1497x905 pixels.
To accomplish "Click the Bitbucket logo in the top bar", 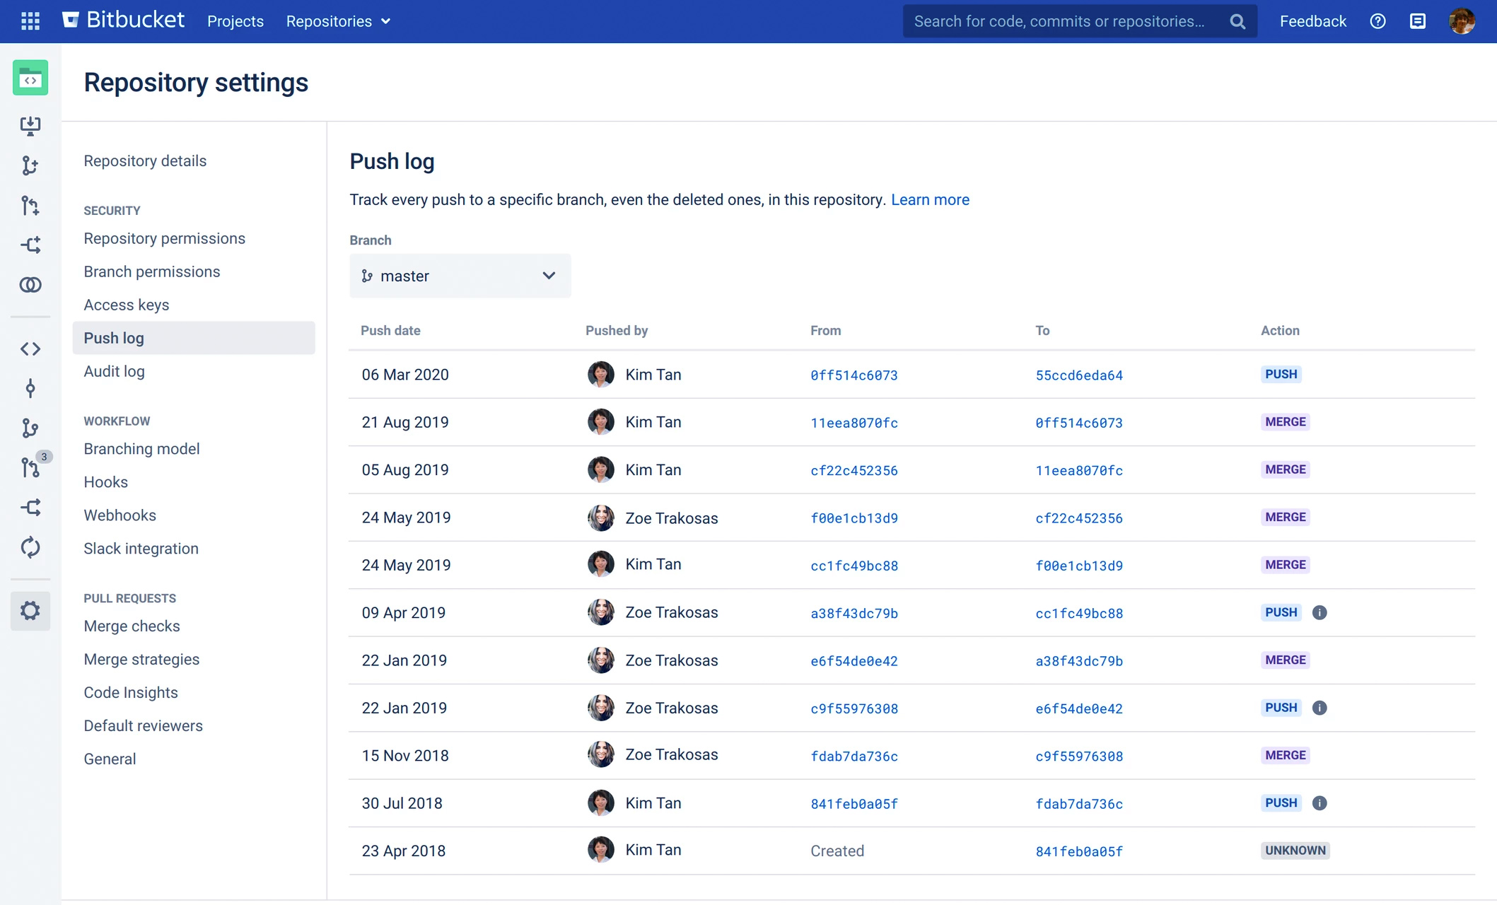I will 124,21.
